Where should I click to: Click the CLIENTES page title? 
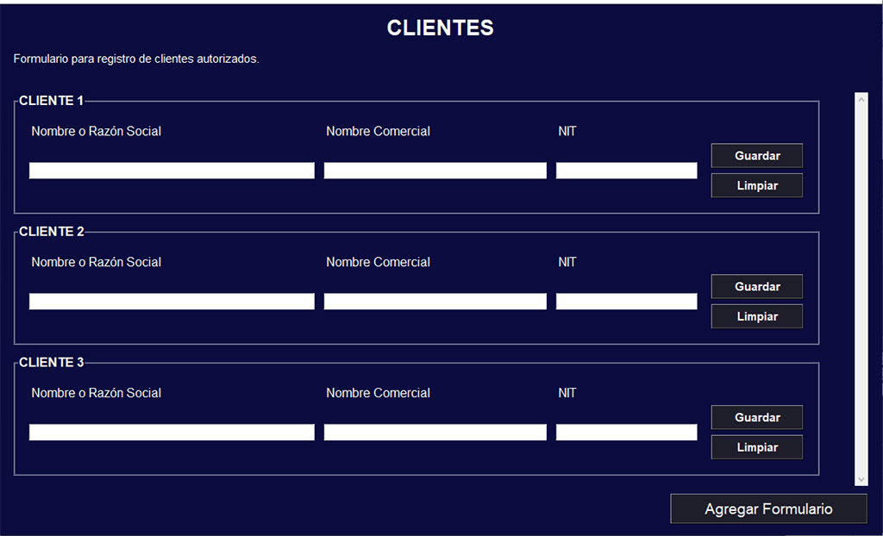441,28
